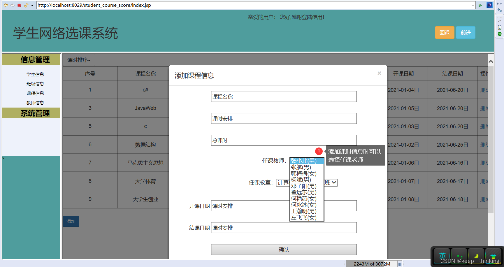The width and height of the screenshot is (504, 267).
Task: Click the scroll-up arrow of table scrollbar
Action: pyautogui.click(x=491, y=62)
